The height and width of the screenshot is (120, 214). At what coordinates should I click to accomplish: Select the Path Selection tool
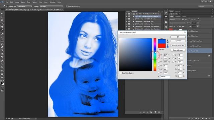pyautogui.click(x=2, y=67)
